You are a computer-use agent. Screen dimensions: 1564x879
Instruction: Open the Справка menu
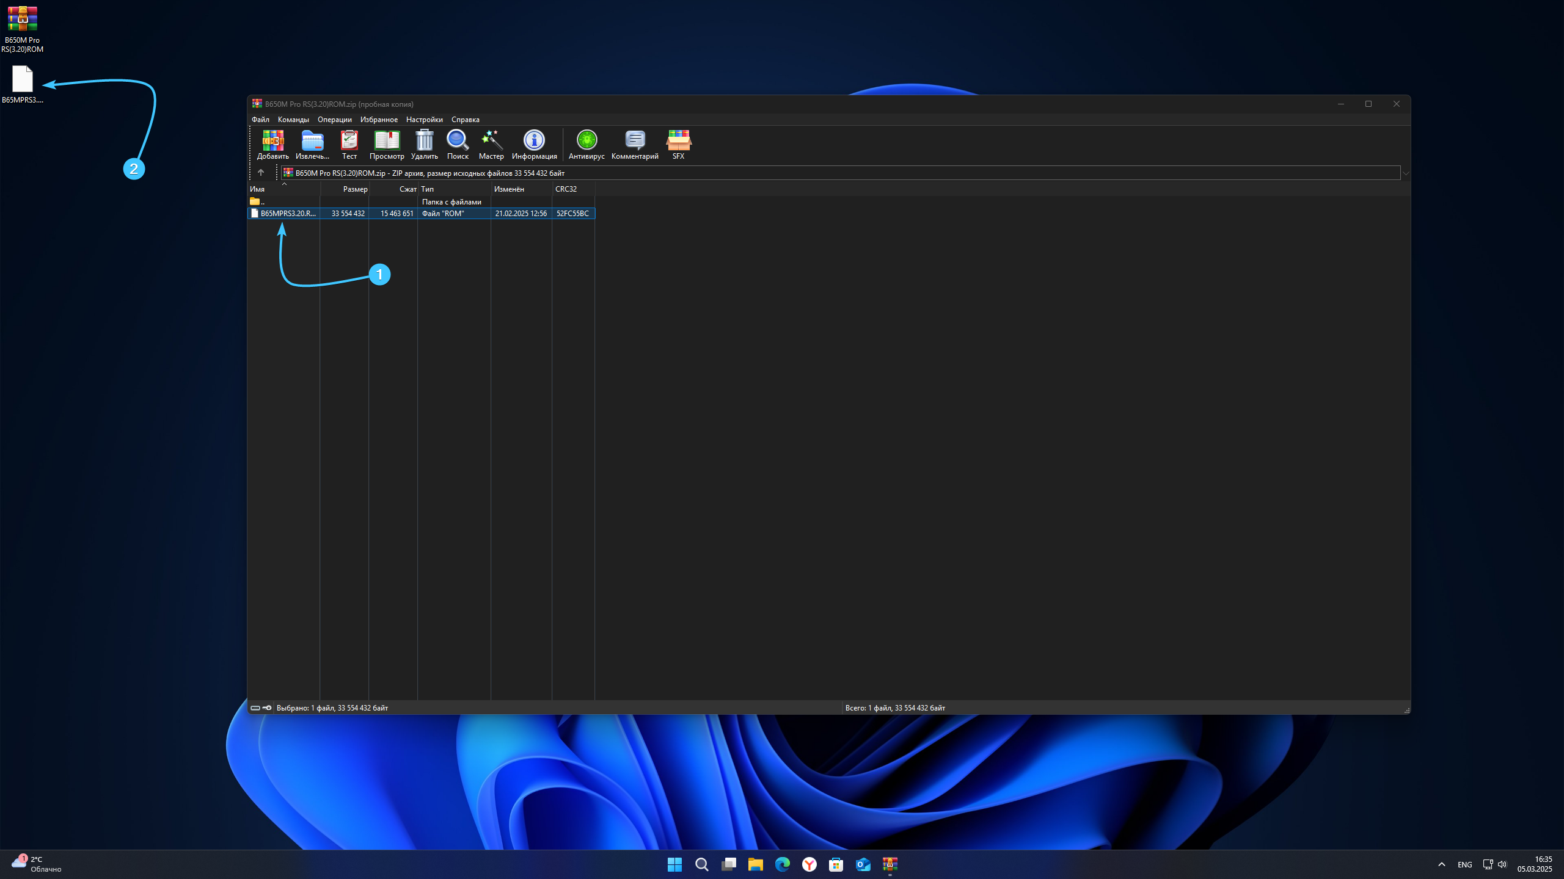tap(465, 120)
